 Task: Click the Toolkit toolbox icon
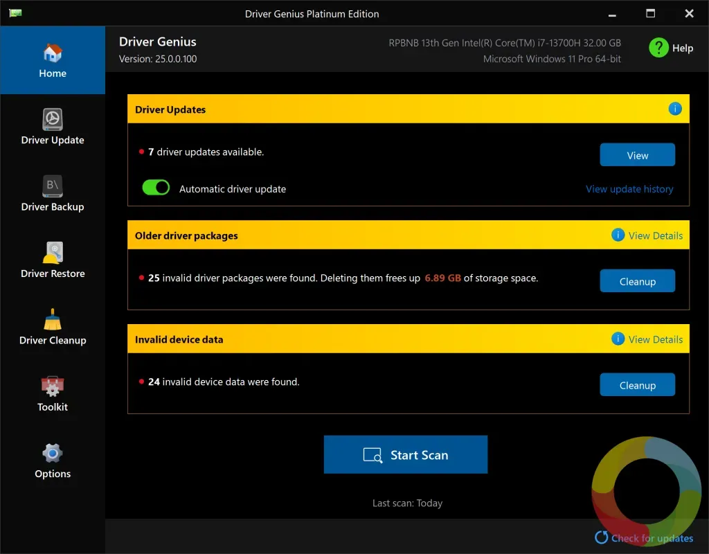(x=53, y=386)
